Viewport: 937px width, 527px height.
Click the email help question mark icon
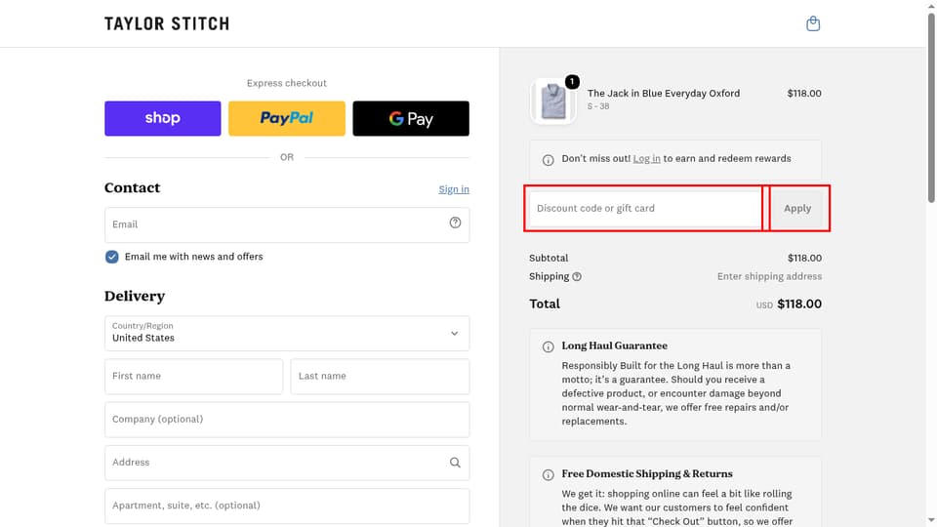(455, 223)
